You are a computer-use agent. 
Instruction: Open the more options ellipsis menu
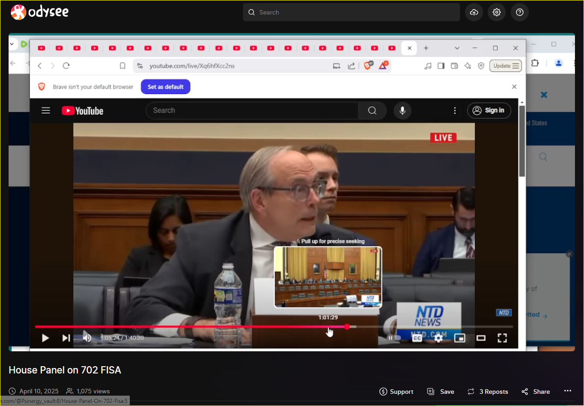pos(568,391)
